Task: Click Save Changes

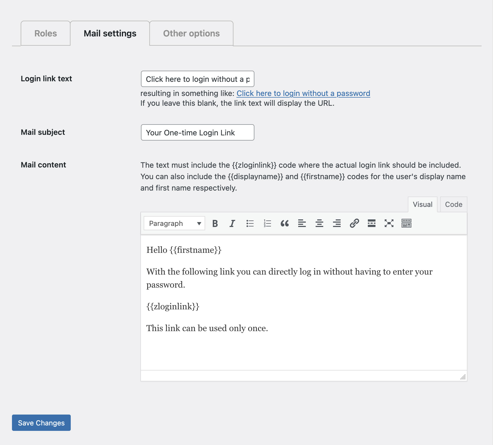Action: click(41, 423)
